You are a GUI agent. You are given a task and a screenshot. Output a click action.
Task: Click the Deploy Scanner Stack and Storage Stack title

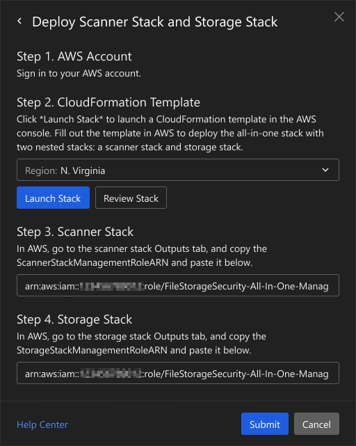coord(155,22)
